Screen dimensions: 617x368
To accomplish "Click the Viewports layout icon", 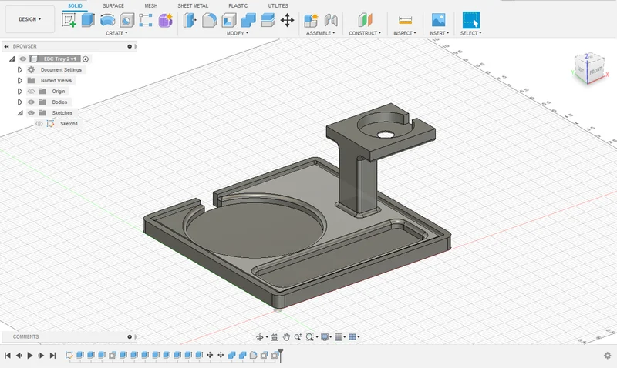I will point(352,337).
